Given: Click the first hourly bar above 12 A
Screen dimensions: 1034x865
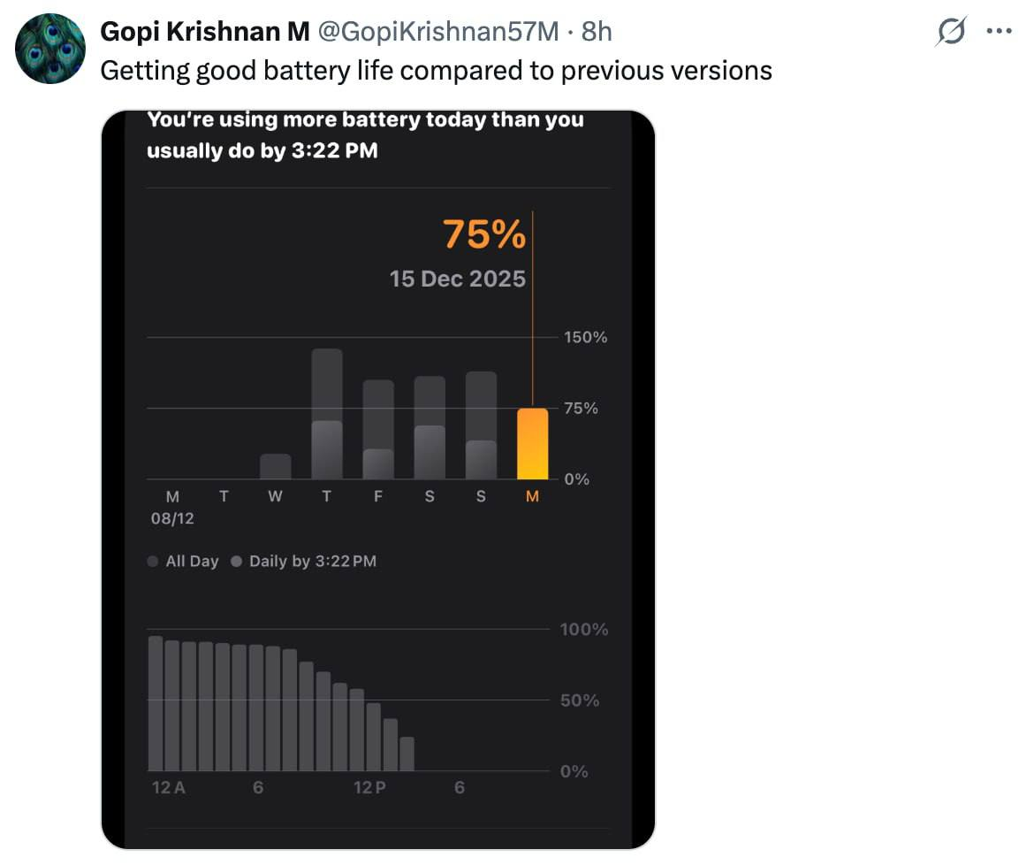Looking at the screenshot, I should (x=156, y=703).
